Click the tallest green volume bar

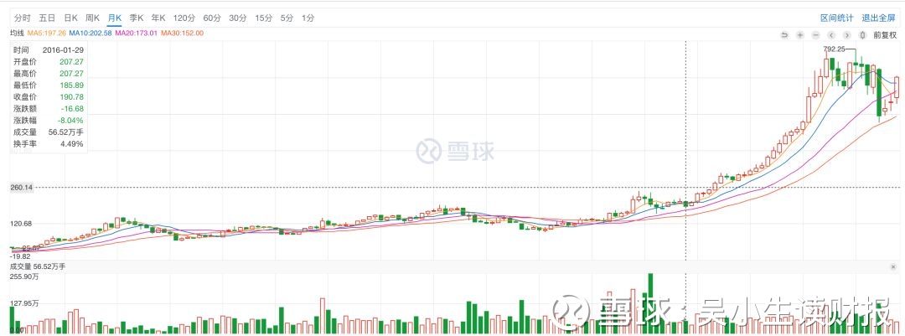(649, 302)
